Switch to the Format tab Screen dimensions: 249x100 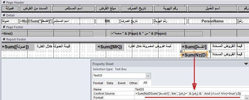coord(98,83)
